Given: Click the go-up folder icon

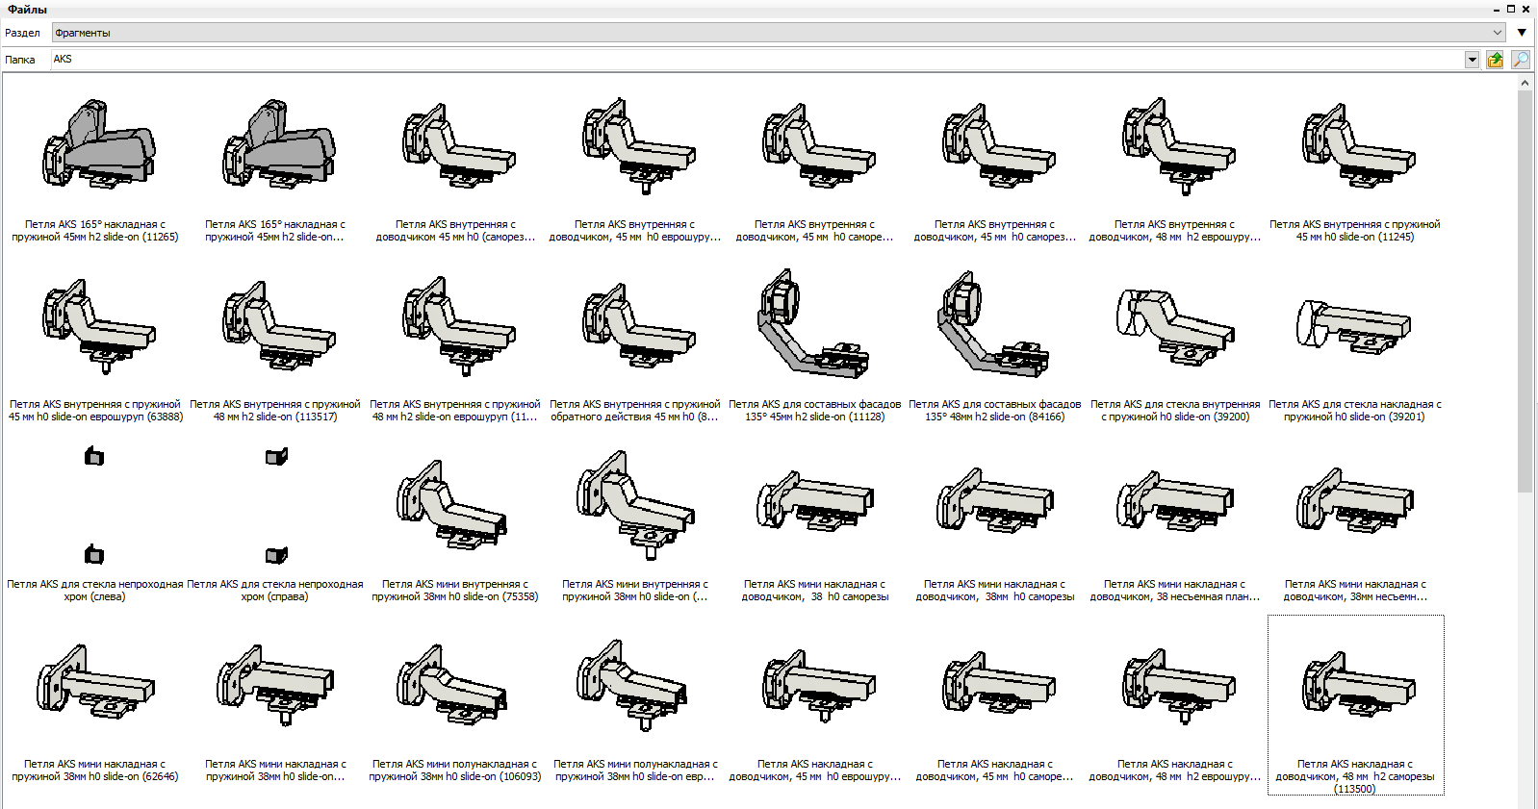Looking at the screenshot, I should coord(1495,60).
